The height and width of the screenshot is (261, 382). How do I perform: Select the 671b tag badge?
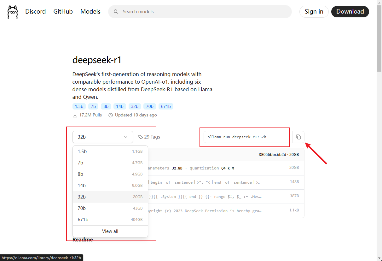click(166, 106)
